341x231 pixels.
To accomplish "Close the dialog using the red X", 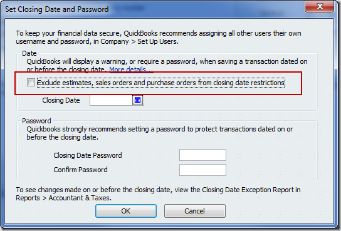I will tap(320, 6).
